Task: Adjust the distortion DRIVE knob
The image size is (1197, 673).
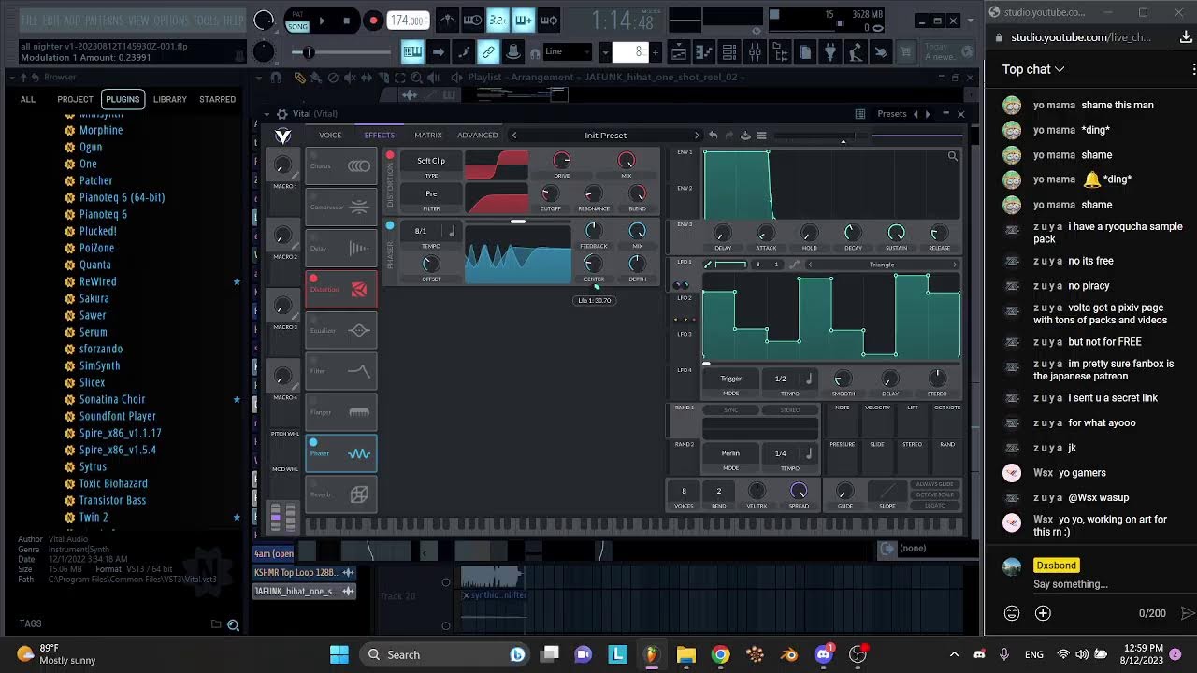Action: (x=561, y=161)
